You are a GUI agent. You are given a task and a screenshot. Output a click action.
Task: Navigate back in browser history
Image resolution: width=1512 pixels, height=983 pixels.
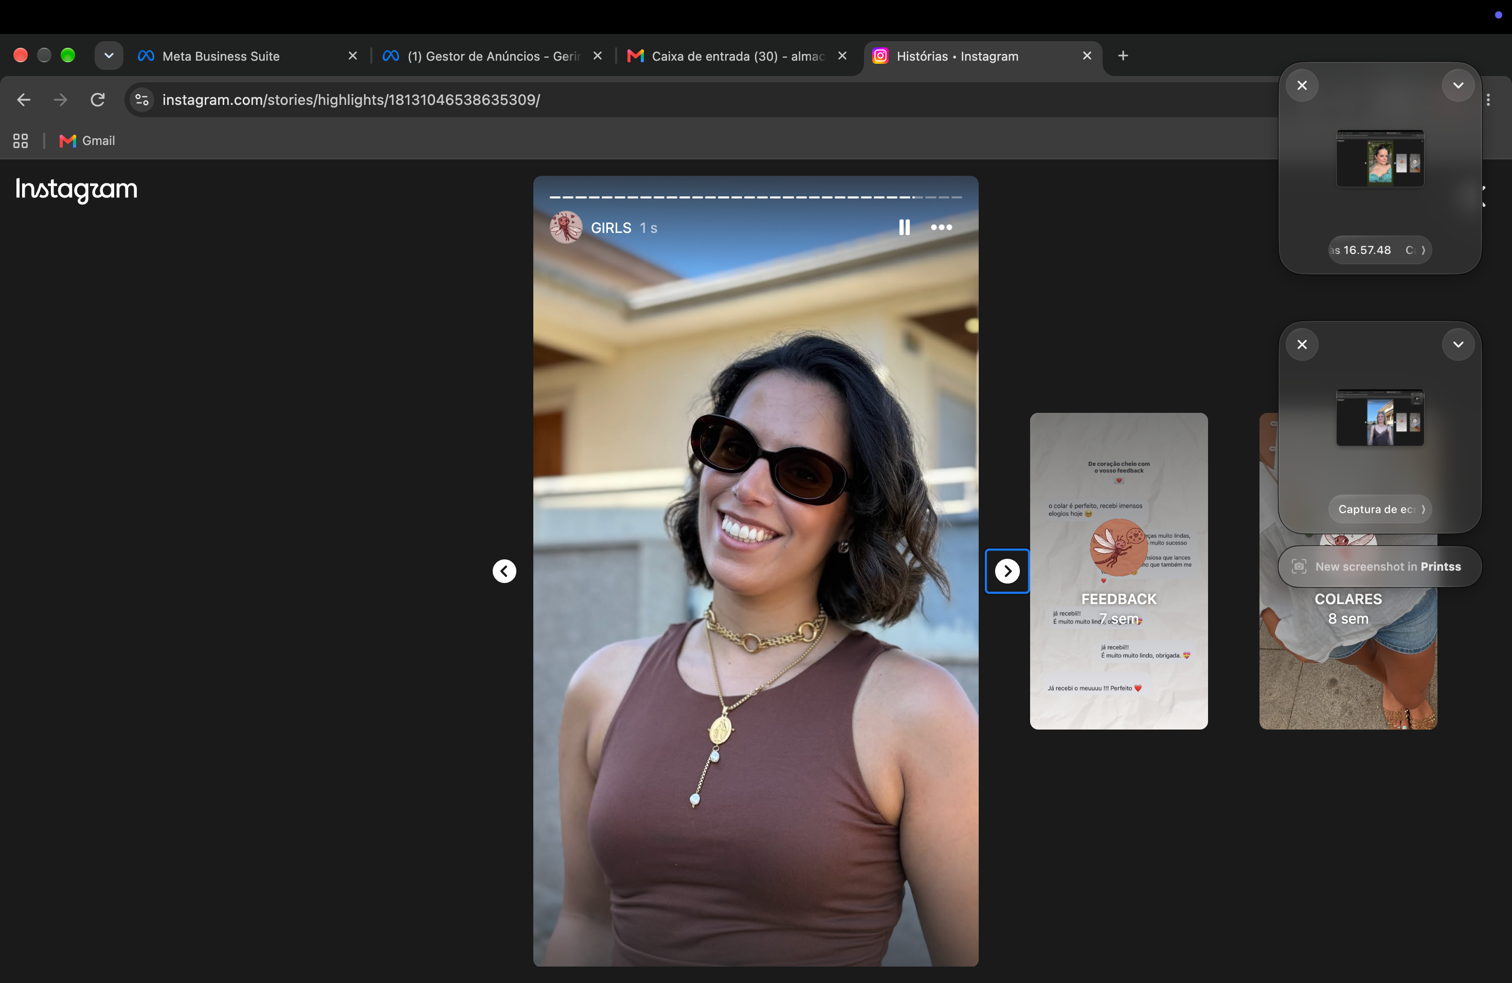click(24, 100)
